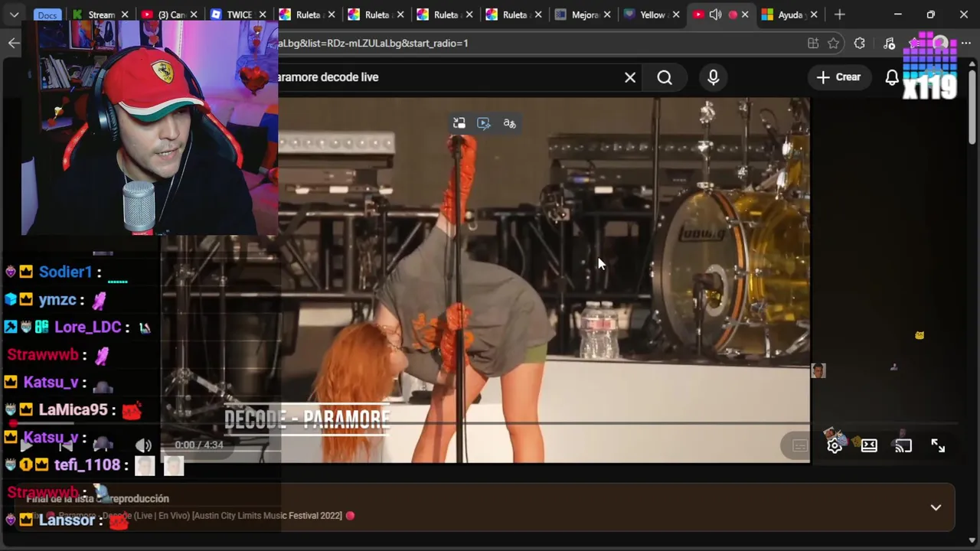
Task: Play the video with the play button
Action: 27,445
